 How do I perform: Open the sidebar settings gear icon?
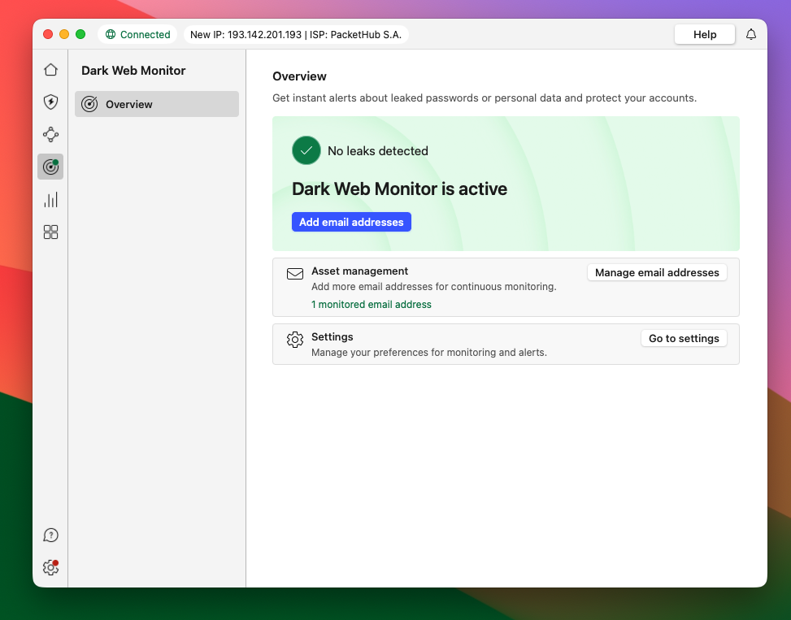tap(50, 567)
